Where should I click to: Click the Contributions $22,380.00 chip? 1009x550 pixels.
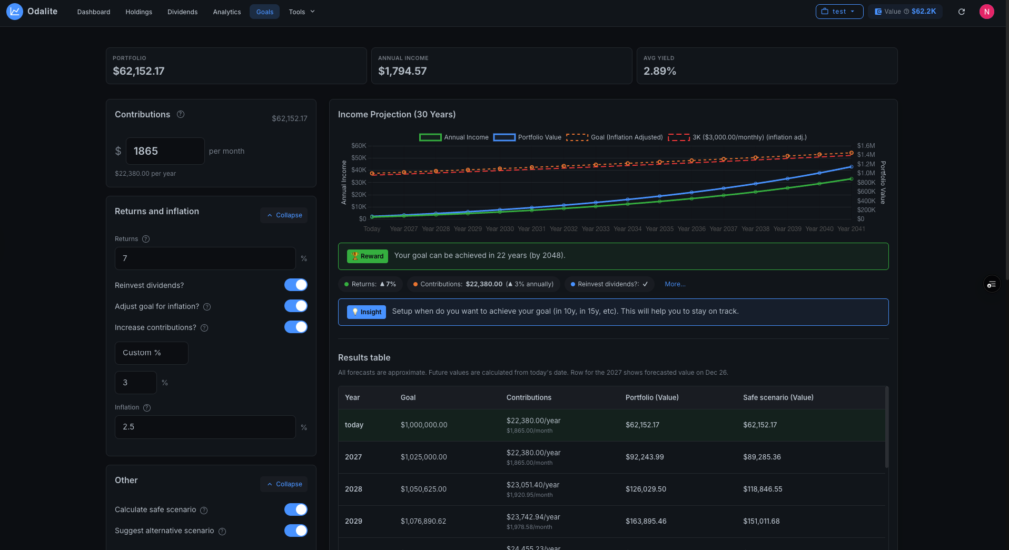click(x=483, y=284)
